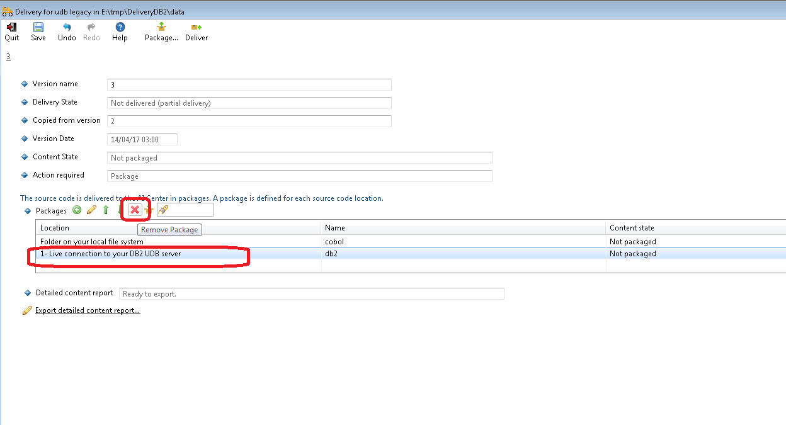Click the red X Remove Package icon

coord(135,210)
